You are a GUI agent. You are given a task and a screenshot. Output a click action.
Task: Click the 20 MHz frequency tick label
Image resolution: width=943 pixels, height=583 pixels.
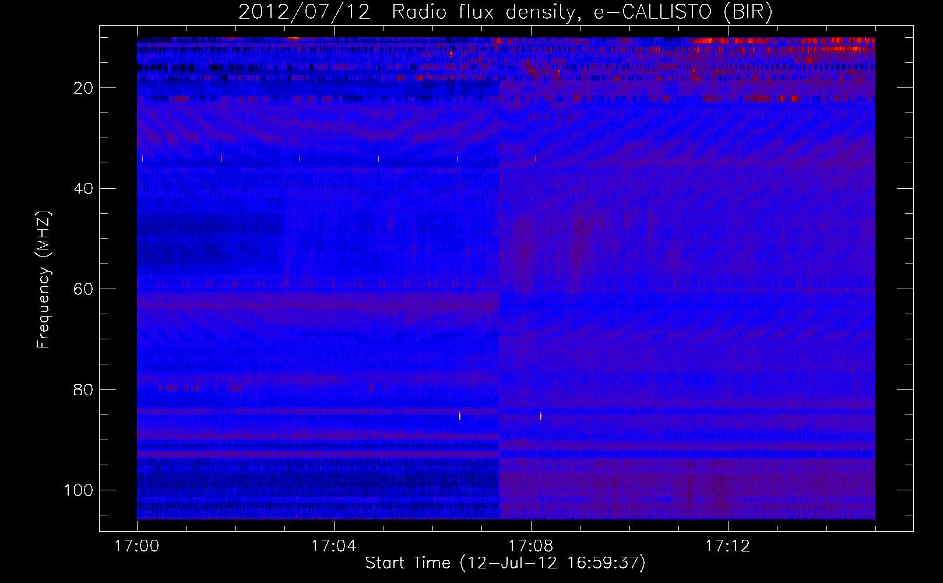pyautogui.click(x=84, y=88)
